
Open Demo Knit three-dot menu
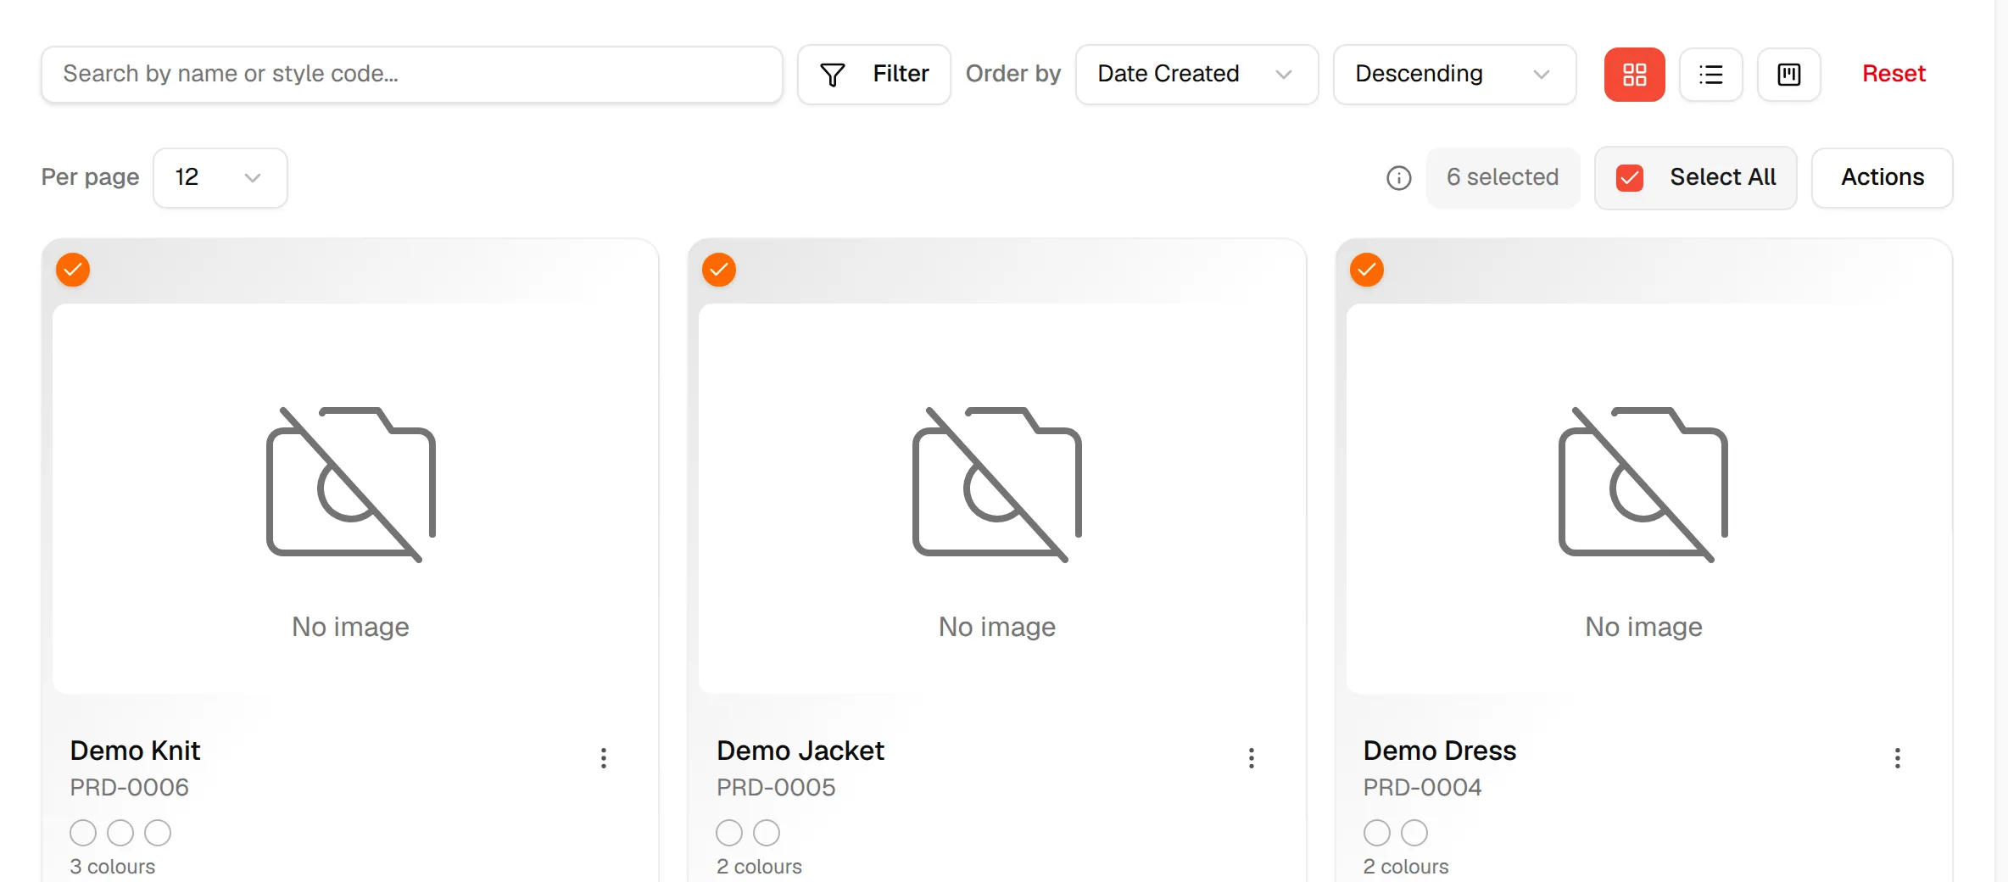point(604,758)
